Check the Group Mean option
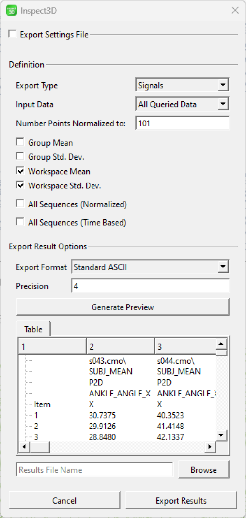Viewport: 246px width, 518px height. tap(20, 142)
